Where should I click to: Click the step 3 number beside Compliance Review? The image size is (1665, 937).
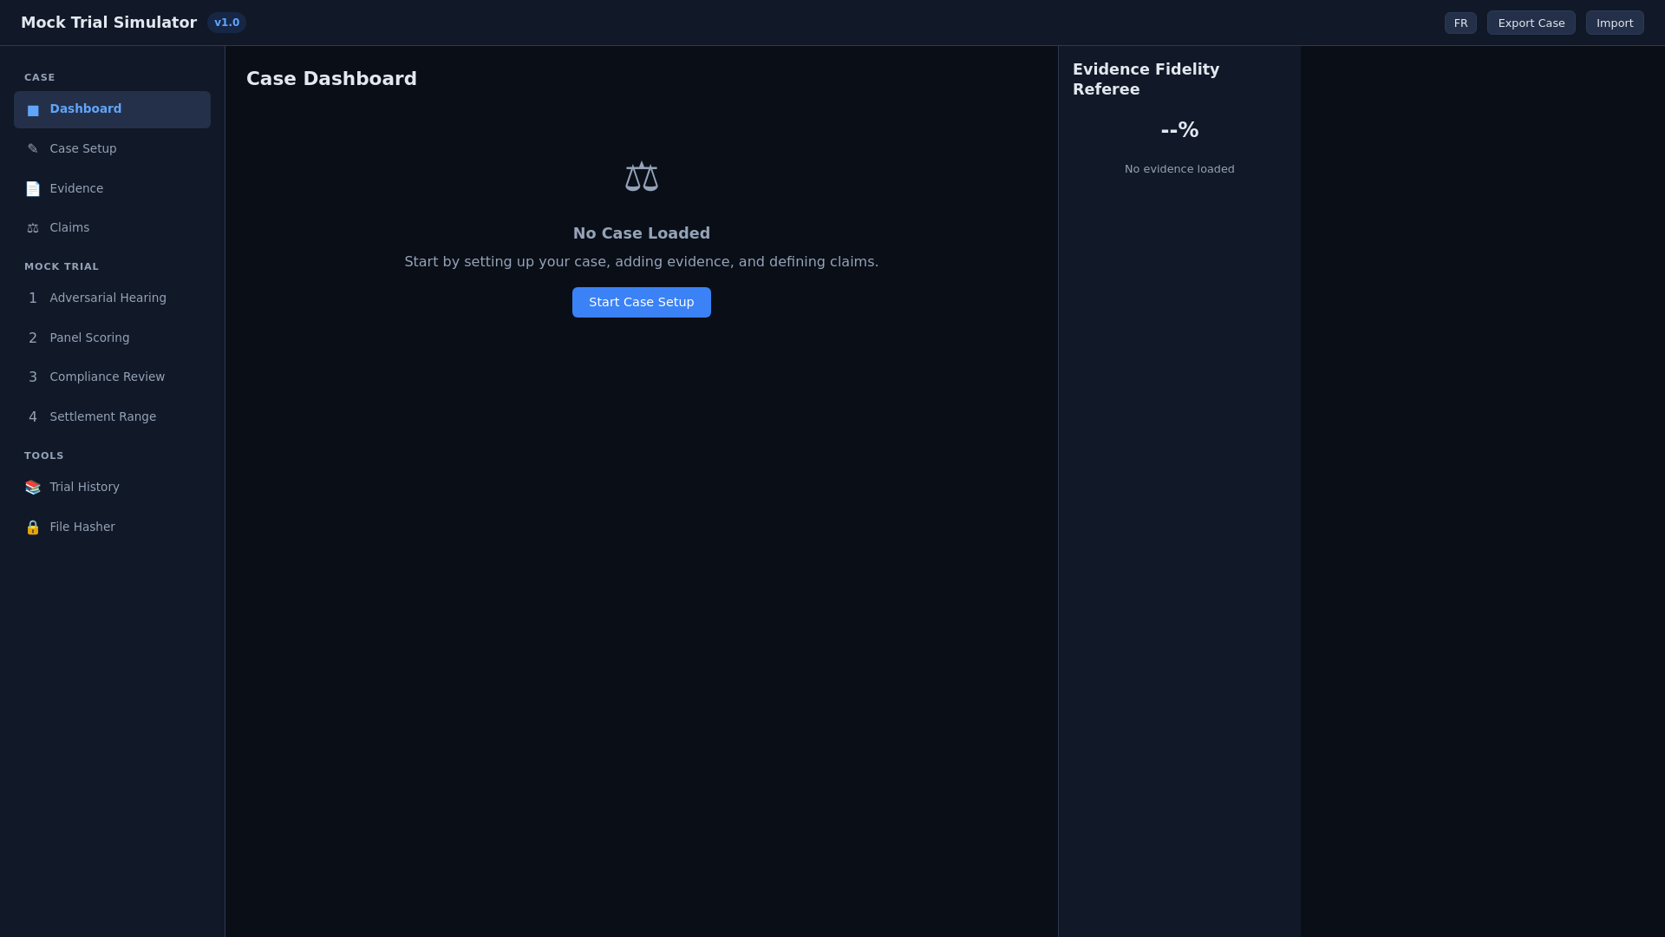(33, 377)
